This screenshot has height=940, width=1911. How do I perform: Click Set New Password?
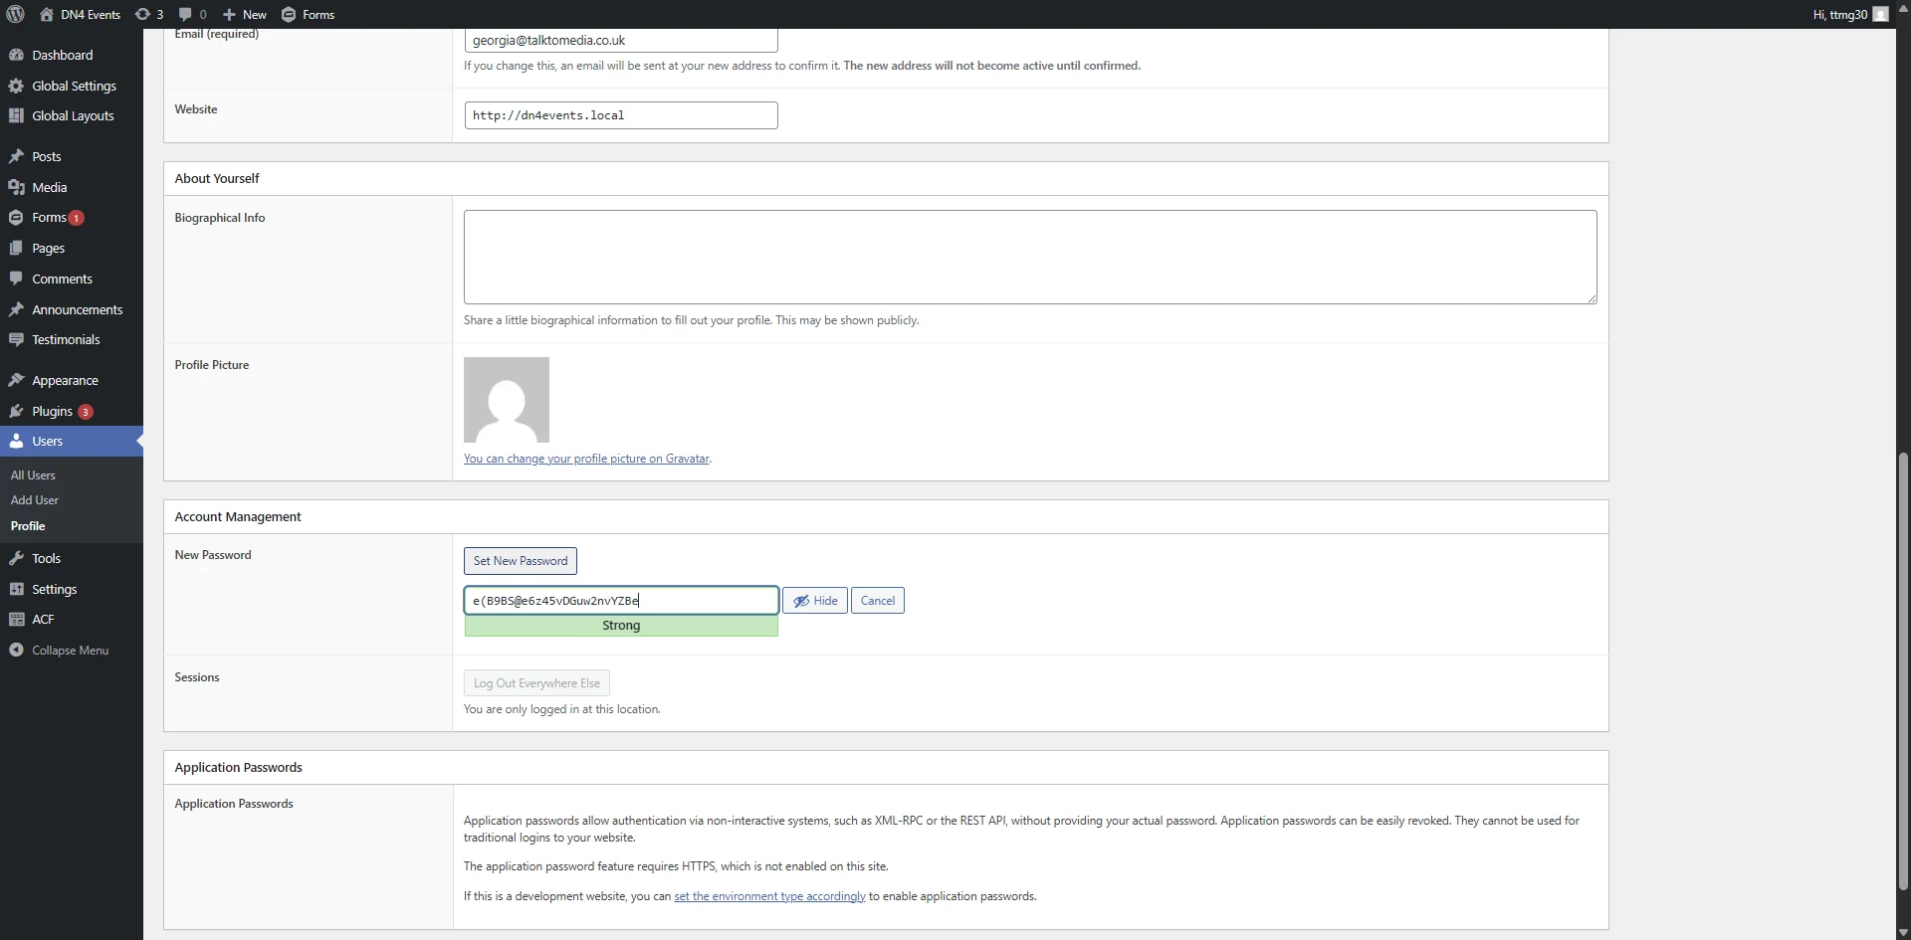point(520,560)
